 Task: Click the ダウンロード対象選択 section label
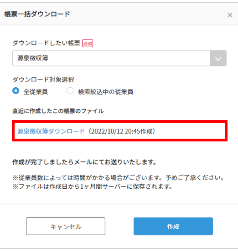point(43,80)
